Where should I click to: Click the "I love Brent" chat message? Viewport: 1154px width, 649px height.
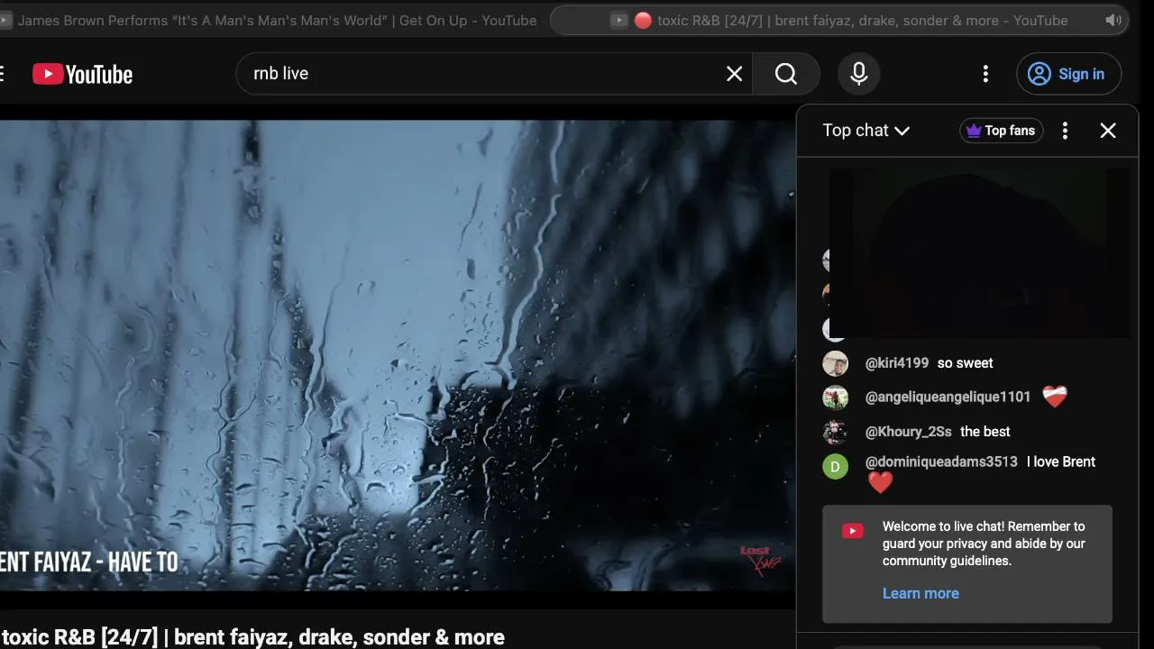(x=1061, y=462)
